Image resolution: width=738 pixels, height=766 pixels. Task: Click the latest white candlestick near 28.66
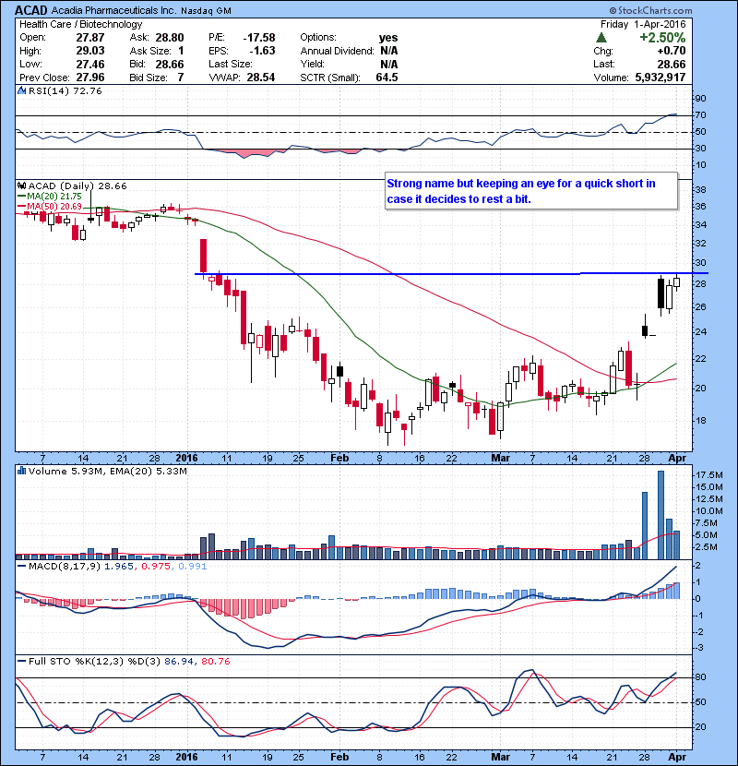point(676,282)
